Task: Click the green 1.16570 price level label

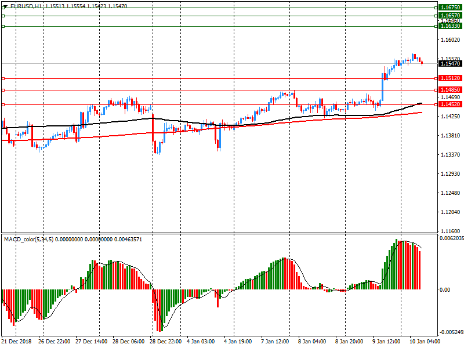Action: [x=450, y=16]
